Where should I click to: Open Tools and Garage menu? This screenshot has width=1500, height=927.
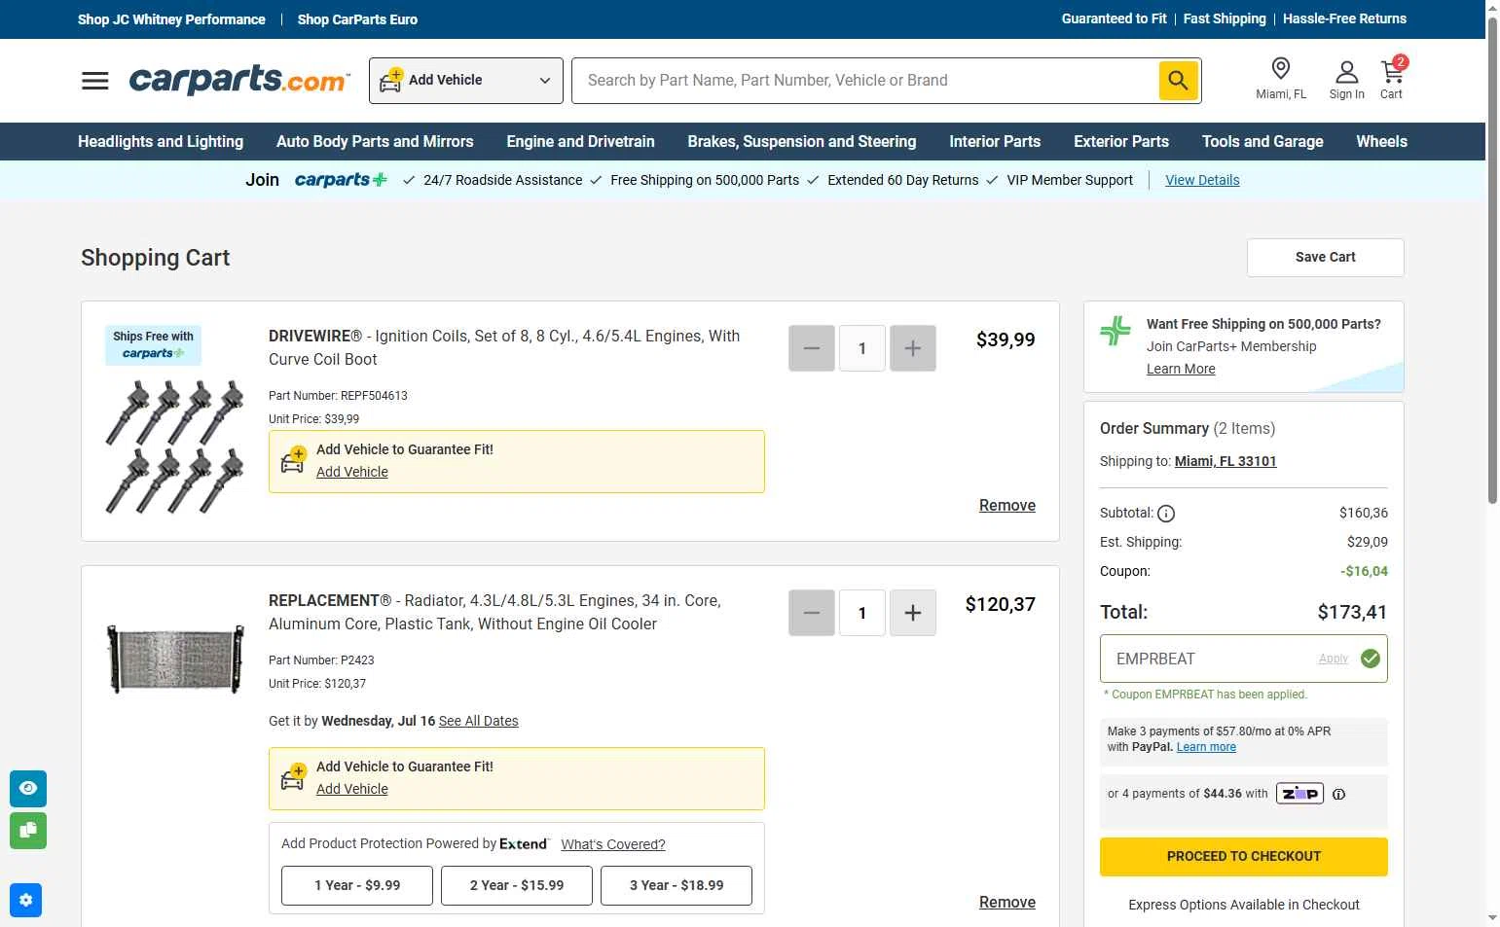click(x=1262, y=141)
